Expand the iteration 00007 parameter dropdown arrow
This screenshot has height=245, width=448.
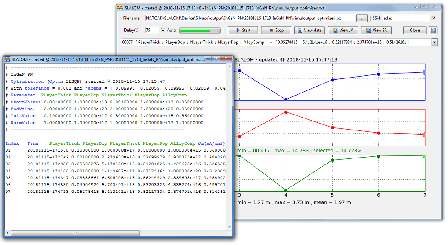(x=434, y=42)
